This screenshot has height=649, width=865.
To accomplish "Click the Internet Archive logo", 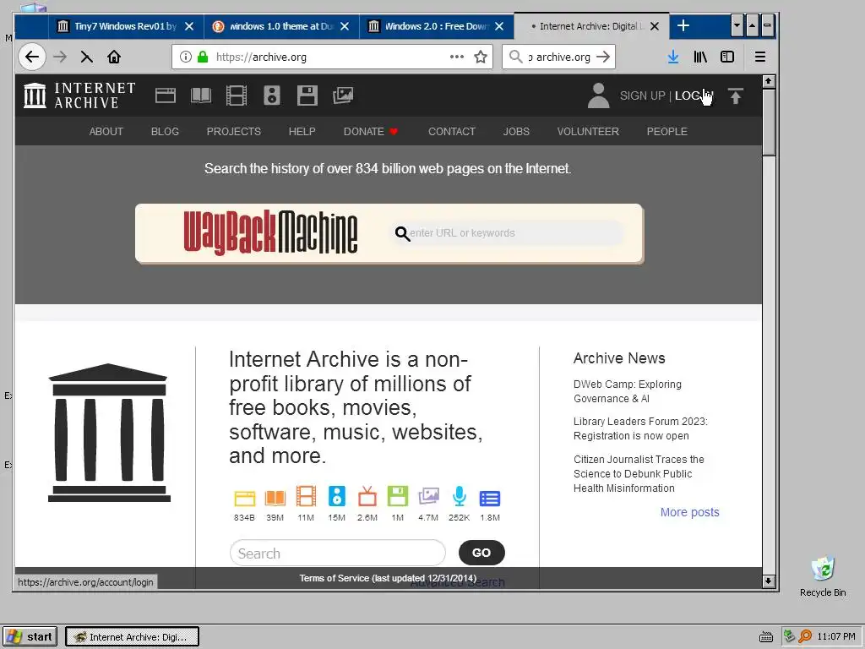I will coord(79,95).
